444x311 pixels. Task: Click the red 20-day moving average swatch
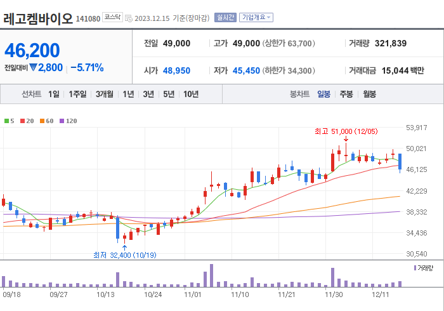[22, 121]
